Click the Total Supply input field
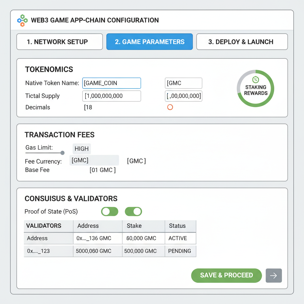The width and height of the screenshot is (304, 304). click(x=111, y=96)
